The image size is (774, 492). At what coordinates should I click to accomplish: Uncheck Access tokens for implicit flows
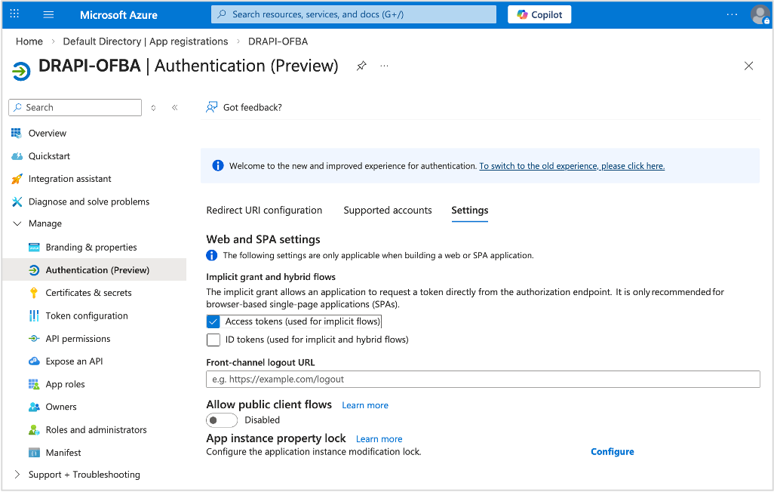[213, 321]
